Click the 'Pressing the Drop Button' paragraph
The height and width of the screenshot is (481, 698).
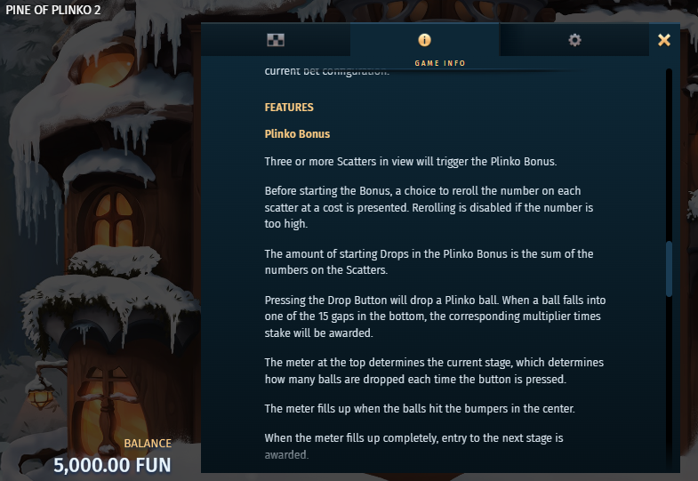[435, 317]
